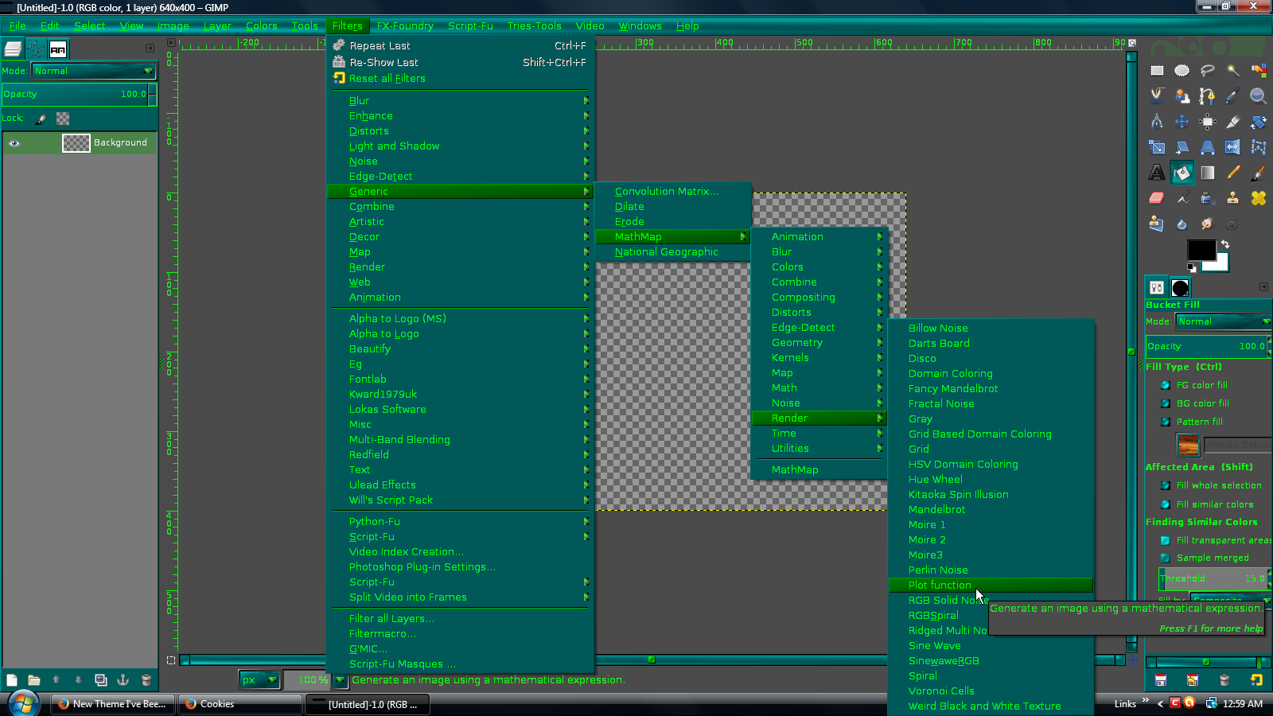Viewport: 1273px width, 716px height.
Task: Open the zoom percentage dropdown arrow
Action: [x=341, y=680]
